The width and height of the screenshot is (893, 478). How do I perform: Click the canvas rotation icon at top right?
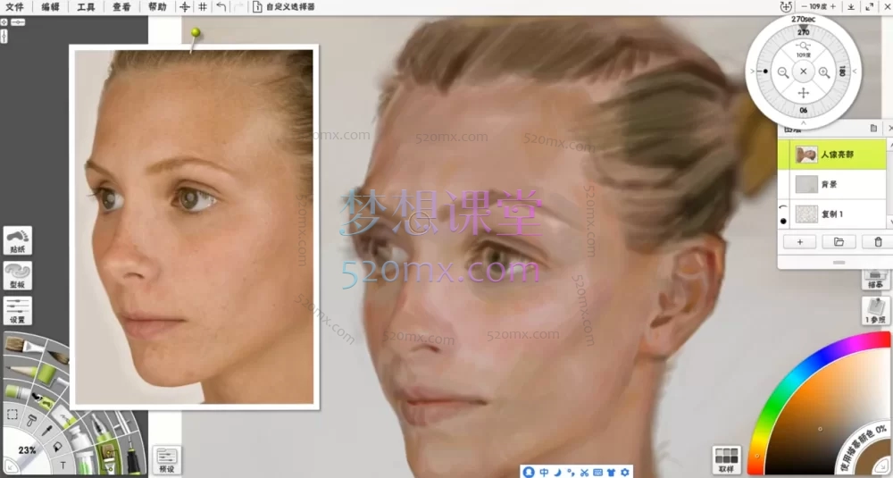[786, 7]
